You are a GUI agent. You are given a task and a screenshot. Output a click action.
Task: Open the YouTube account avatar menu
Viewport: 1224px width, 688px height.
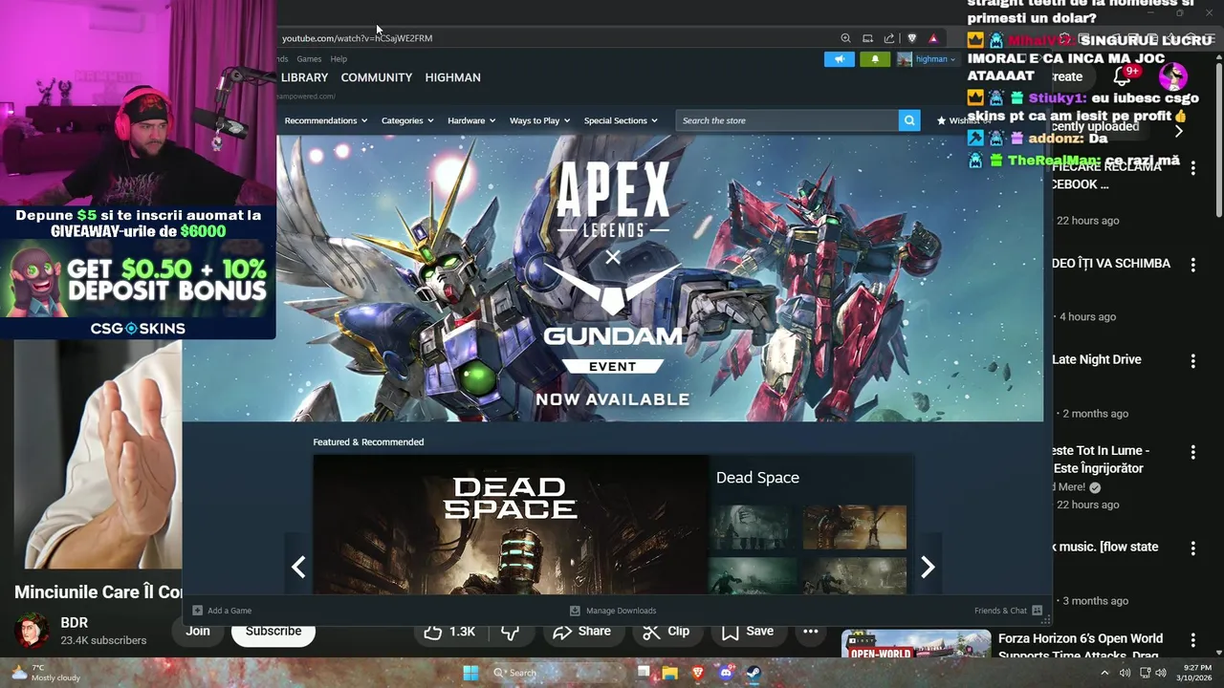pos(1173,76)
